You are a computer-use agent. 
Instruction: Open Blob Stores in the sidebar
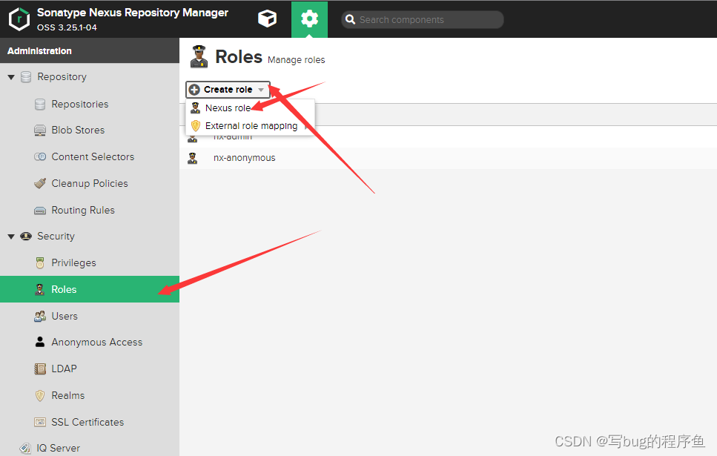[x=78, y=130]
